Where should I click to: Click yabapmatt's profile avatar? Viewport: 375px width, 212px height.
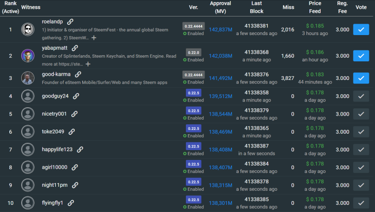pos(28,56)
